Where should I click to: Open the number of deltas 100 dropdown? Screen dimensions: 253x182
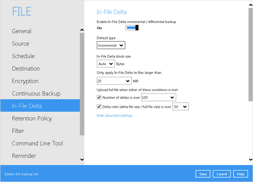click(x=159, y=97)
